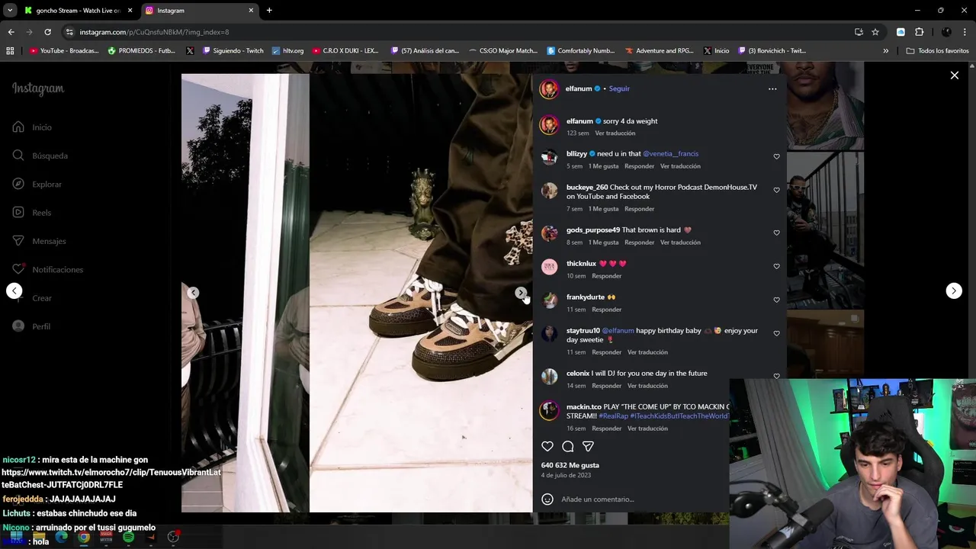Viewport: 976px width, 549px height.
Task: Open Todos los favoritos folder
Action: [x=938, y=51]
